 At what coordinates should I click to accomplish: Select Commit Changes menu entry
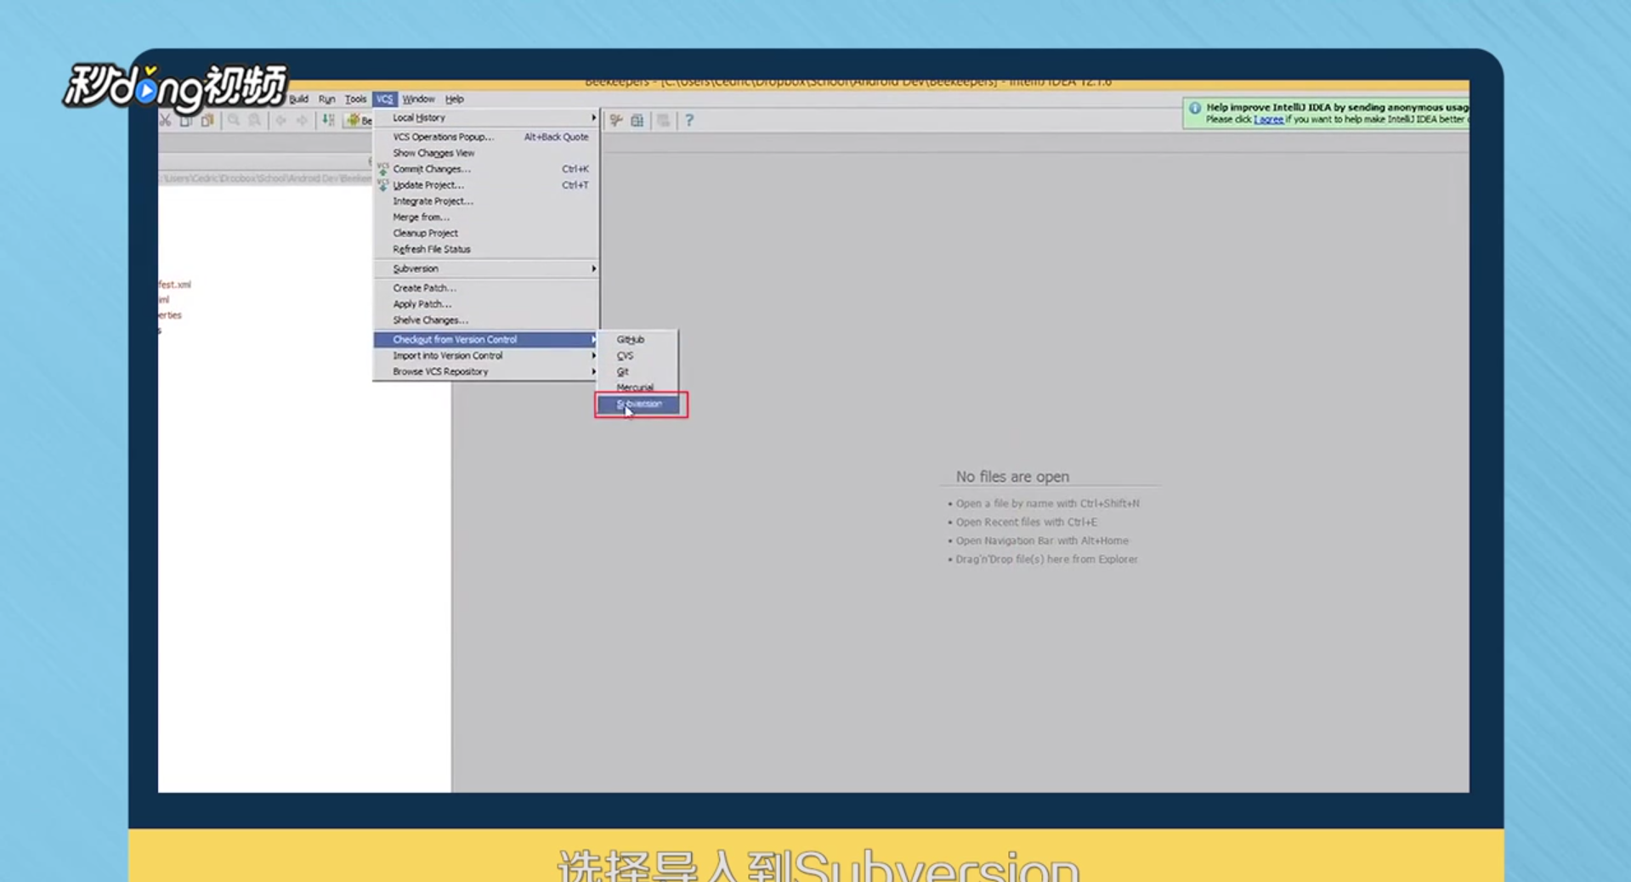487,169
